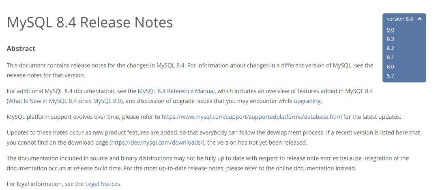Open the Legal Notices link

[103, 184]
